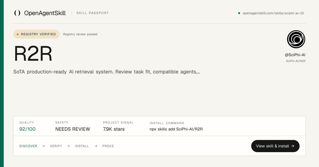Click the orange dot in Registry Verified badge
This screenshot has width=319, height=167.
18,34
